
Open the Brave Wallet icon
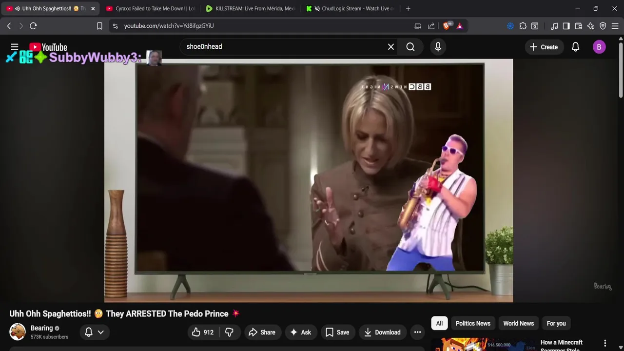[579, 26]
